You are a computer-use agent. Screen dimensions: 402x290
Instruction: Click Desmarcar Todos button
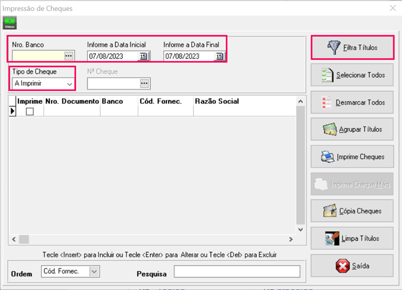pos(352,102)
